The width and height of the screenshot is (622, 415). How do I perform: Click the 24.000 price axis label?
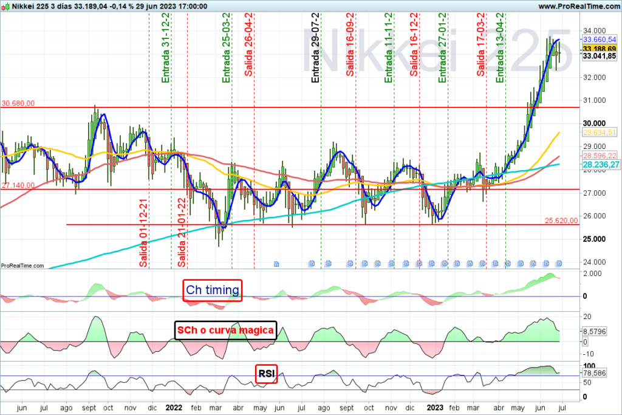(594, 262)
